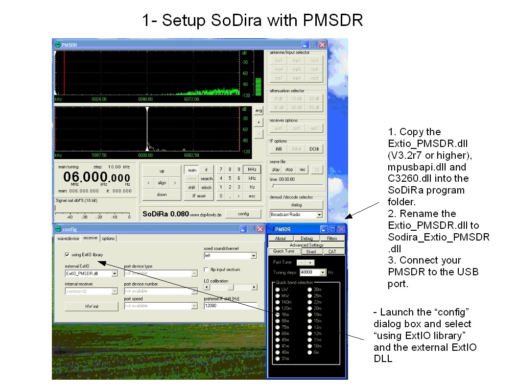Click keypad digit 0
This screenshot has height=389, width=518.
221,195
